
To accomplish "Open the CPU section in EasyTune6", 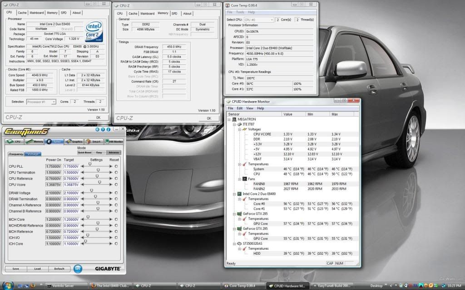I will point(14,141).
